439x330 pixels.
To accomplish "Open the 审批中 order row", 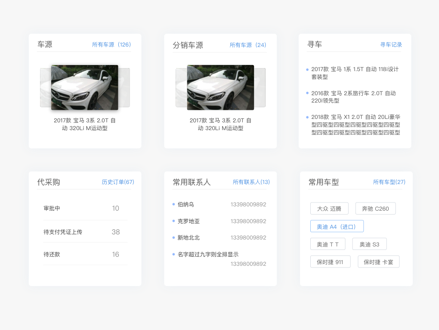I will 85,209.
